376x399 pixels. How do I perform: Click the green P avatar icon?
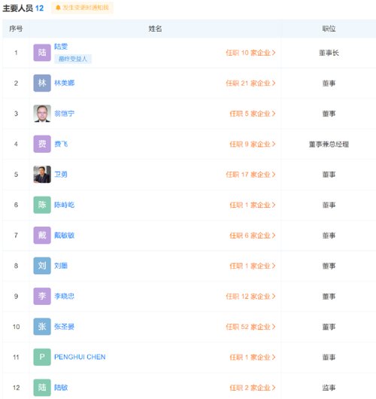[x=42, y=357]
